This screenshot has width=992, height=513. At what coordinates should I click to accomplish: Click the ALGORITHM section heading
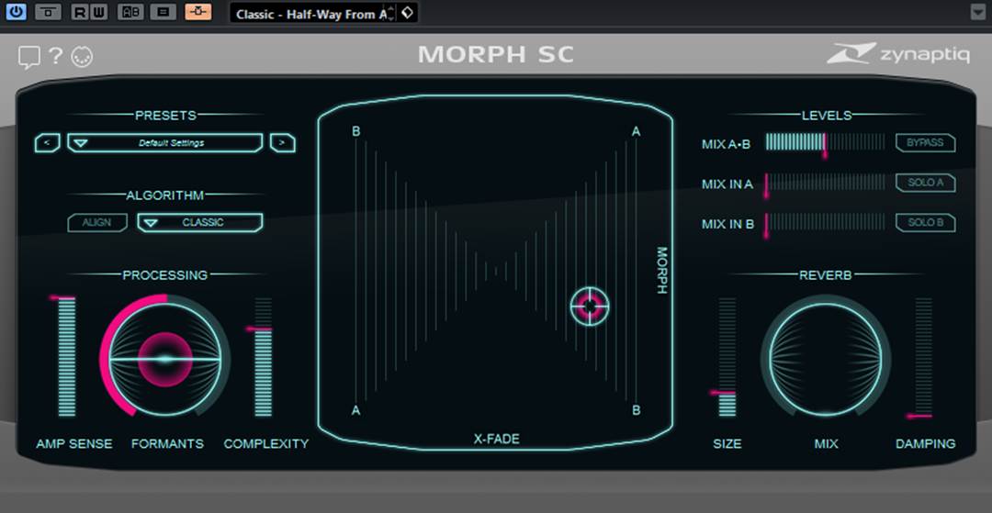pos(164,195)
